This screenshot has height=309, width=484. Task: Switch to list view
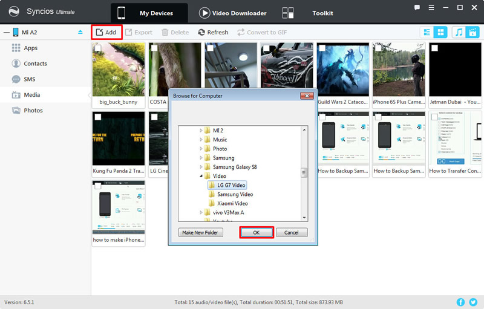(x=427, y=32)
